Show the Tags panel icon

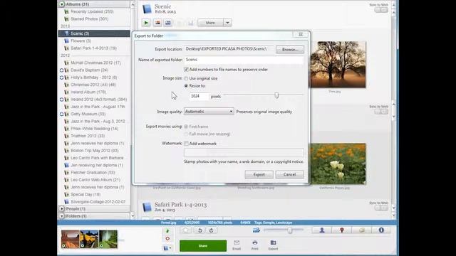(361, 230)
